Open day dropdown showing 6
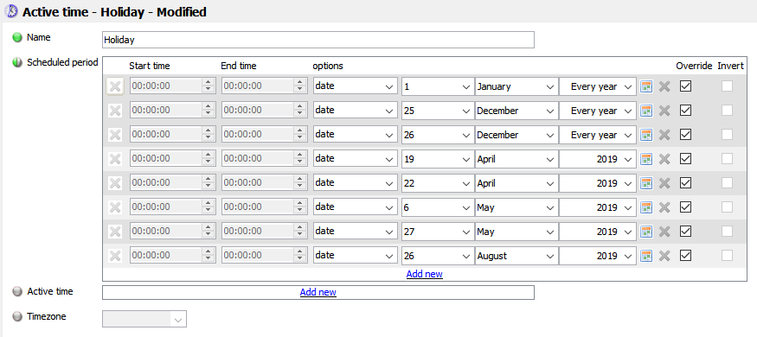 [x=438, y=207]
